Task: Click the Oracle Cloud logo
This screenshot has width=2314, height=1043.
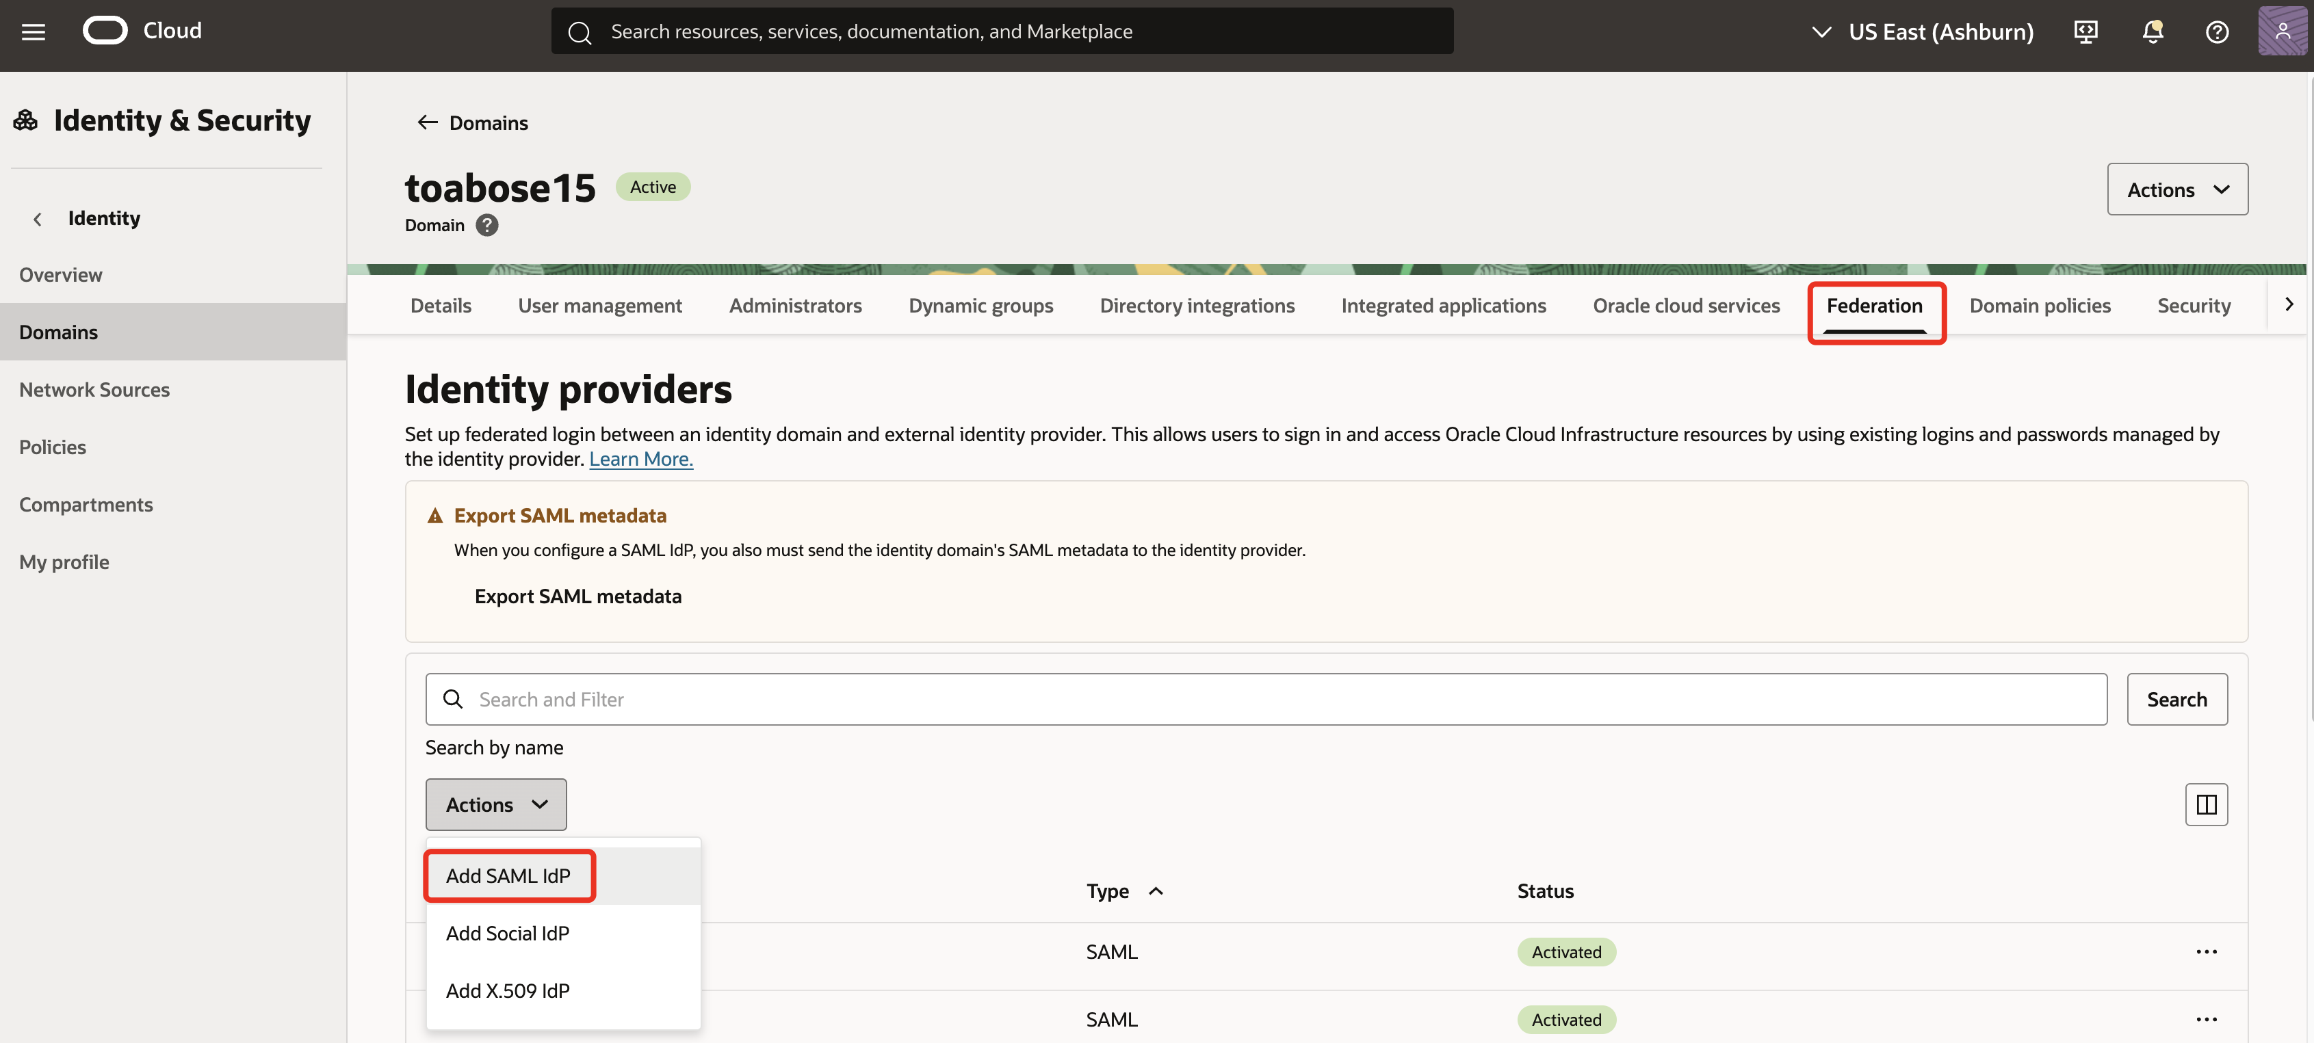Action: [x=105, y=29]
